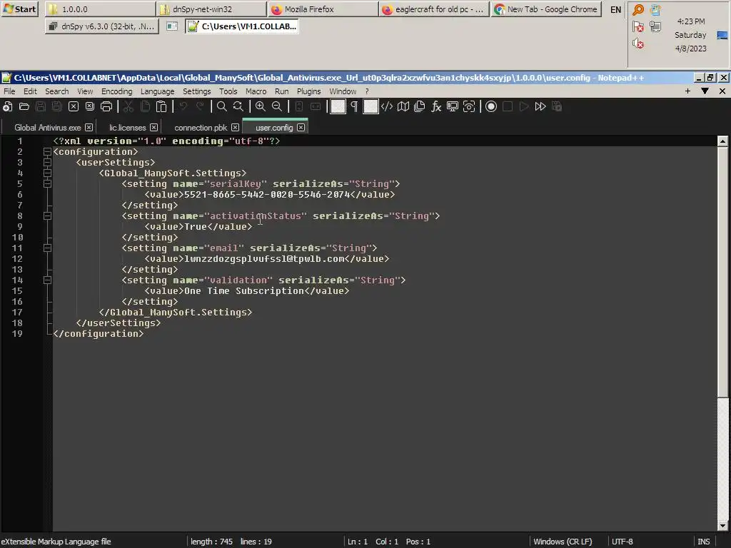Screen dimensions: 731x548
Task: Open the Document Map icon
Action: click(x=403, y=107)
